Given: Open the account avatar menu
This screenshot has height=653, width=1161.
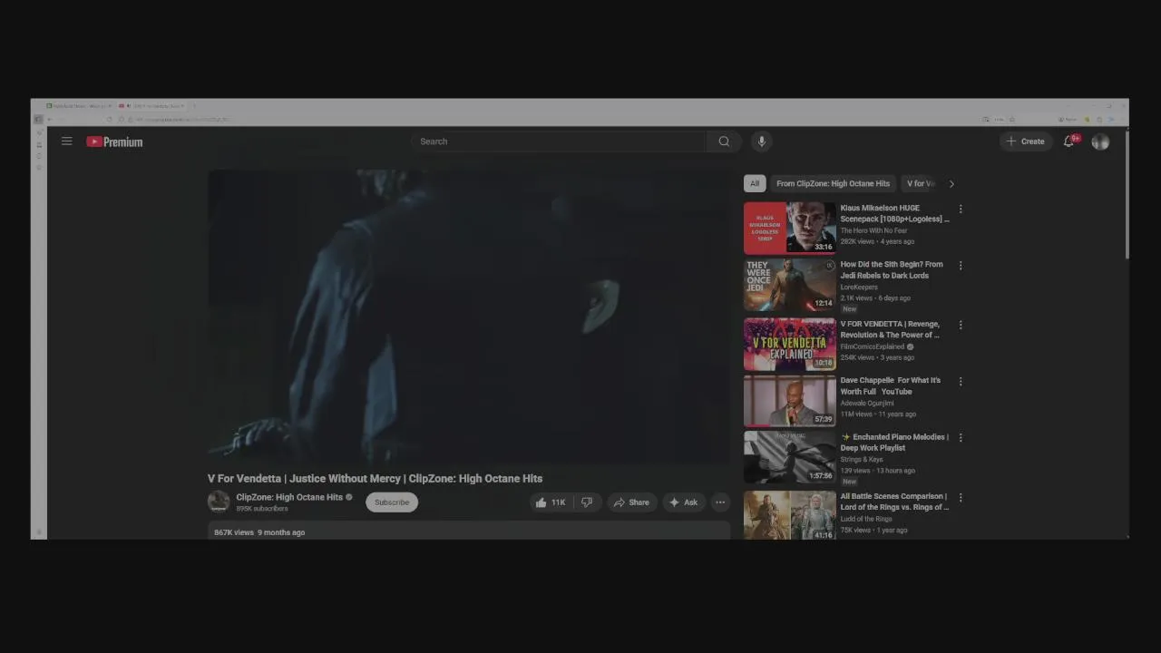Looking at the screenshot, I should (x=1100, y=141).
